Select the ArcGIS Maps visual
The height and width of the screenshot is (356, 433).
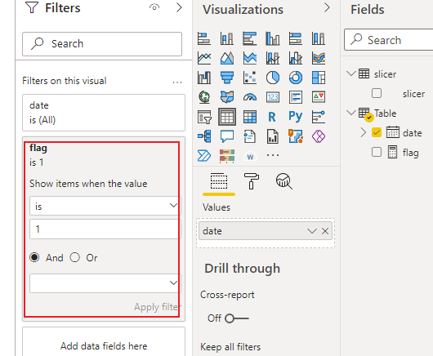296,136
